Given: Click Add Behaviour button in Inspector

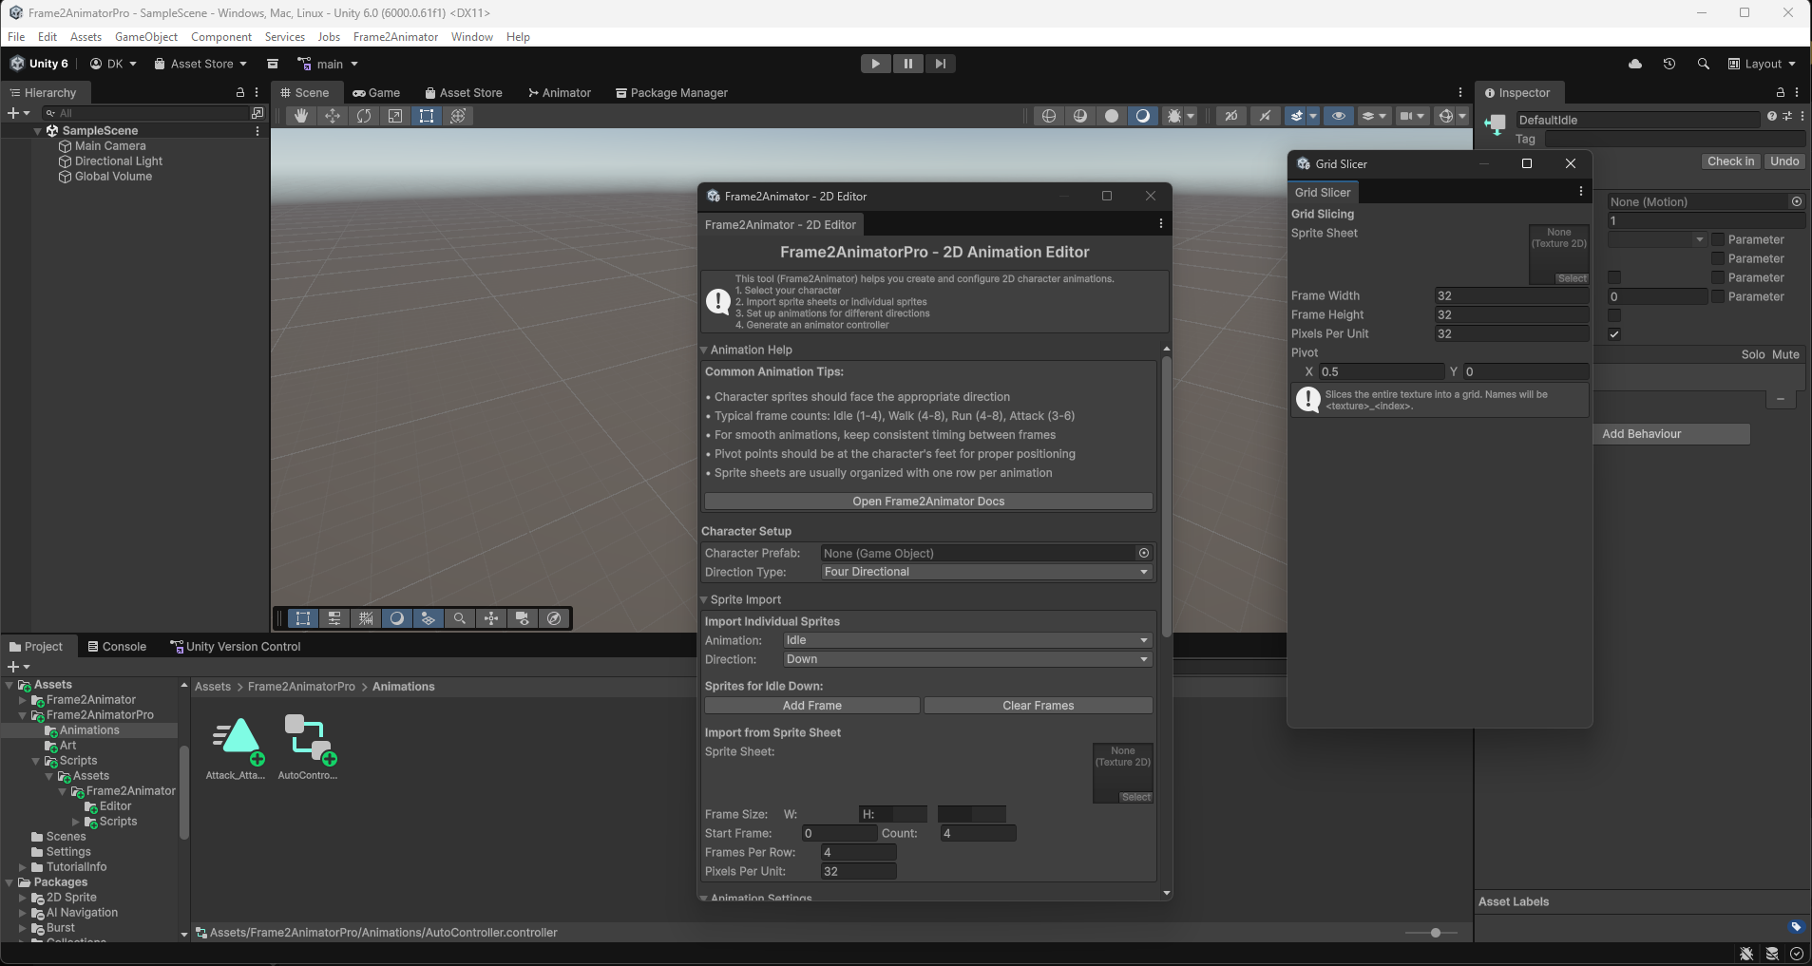Looking at the screenshot, I should tap(1672, 434).
